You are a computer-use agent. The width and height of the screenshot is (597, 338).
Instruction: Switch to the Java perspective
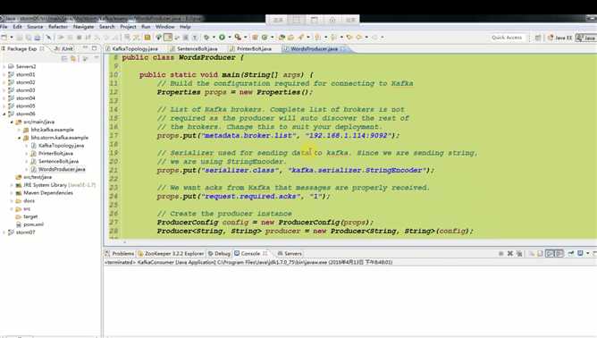[x=586, y=38]
